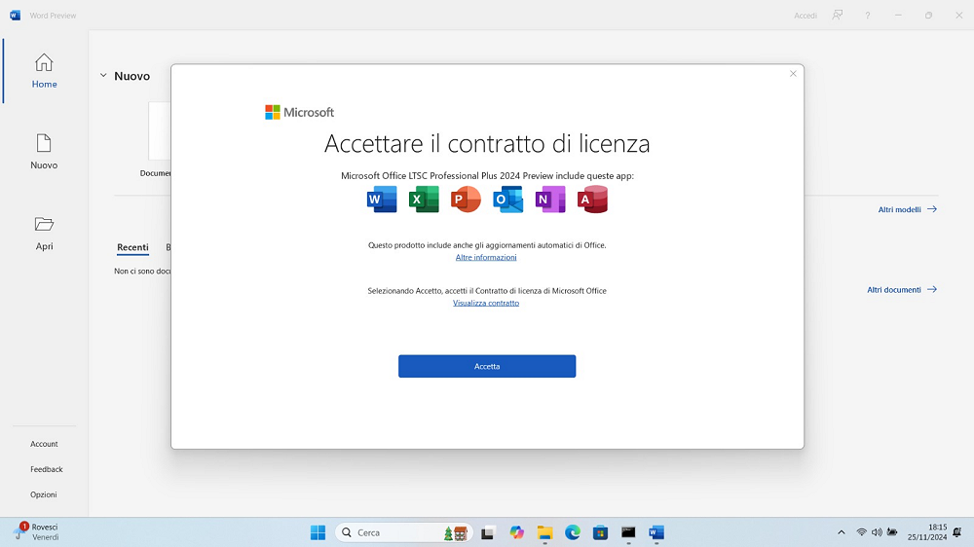Screen dimensions: 974x547
Task: Open the terminal window from the taskbar
Action: click(x=628, y=532)
